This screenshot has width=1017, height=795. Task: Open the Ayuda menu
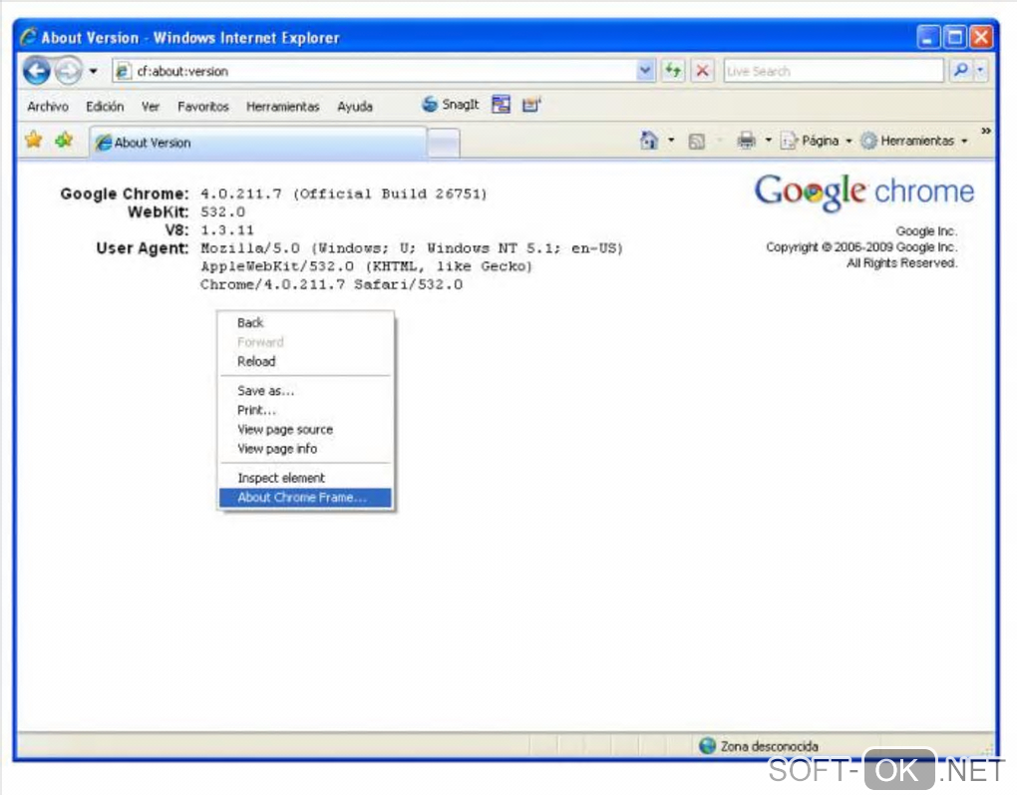point(355,107)
